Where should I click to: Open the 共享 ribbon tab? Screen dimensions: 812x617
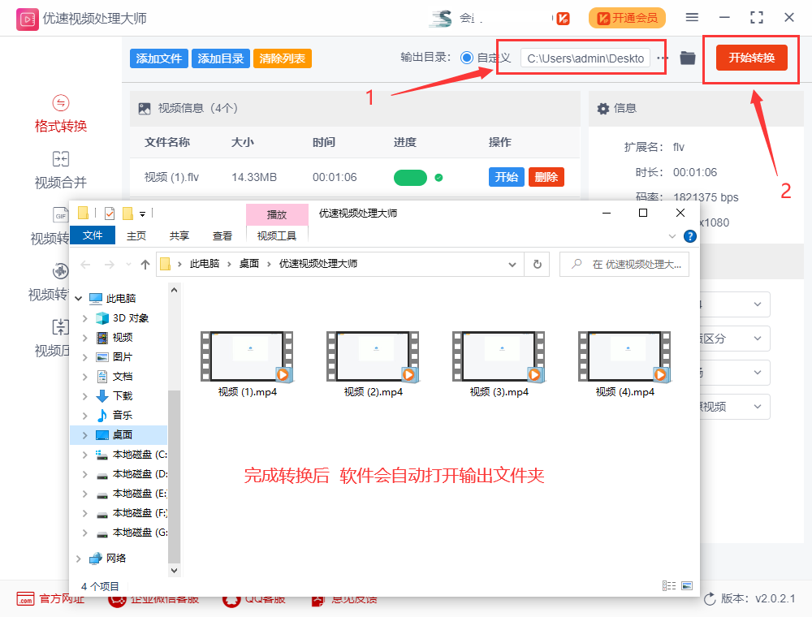click(179, 236)
